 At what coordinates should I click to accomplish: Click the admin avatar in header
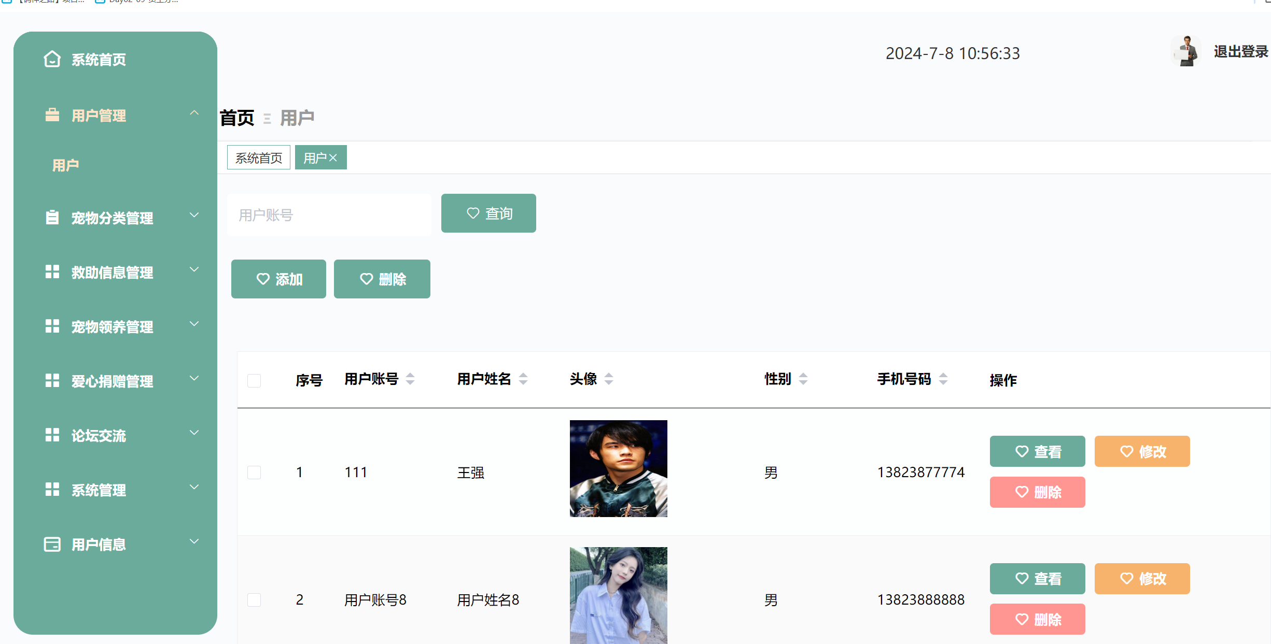point(1186,51)
